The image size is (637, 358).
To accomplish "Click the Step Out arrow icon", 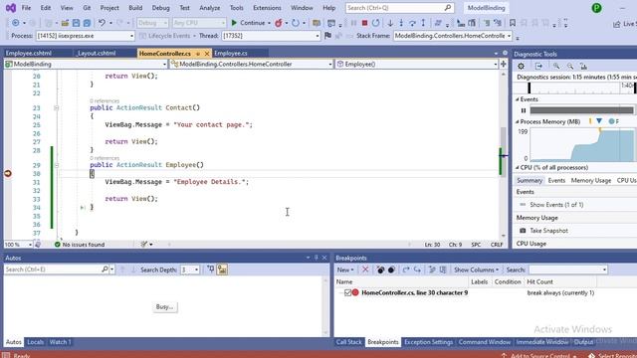I will (x=423, y=23).
